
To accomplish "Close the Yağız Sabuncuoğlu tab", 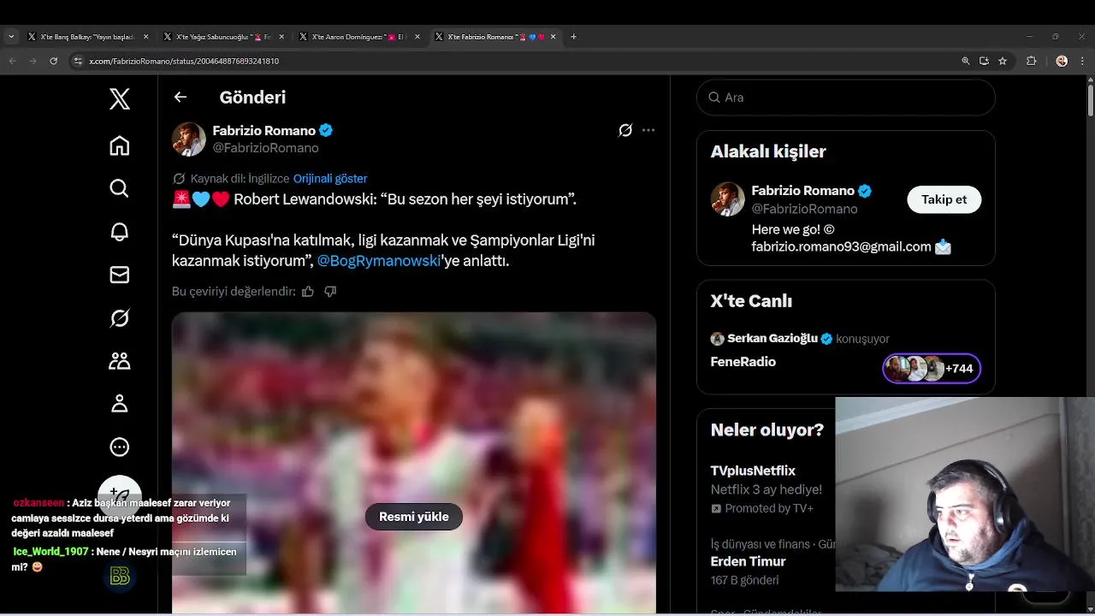I will click(281, 37).
